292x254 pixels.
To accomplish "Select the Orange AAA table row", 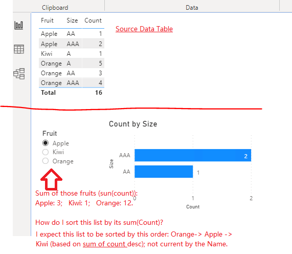I will coord(72,82).
